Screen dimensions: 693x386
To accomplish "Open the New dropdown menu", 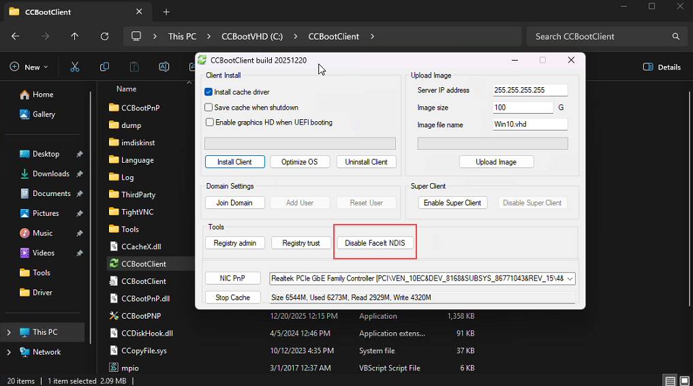I will point(29,67).
